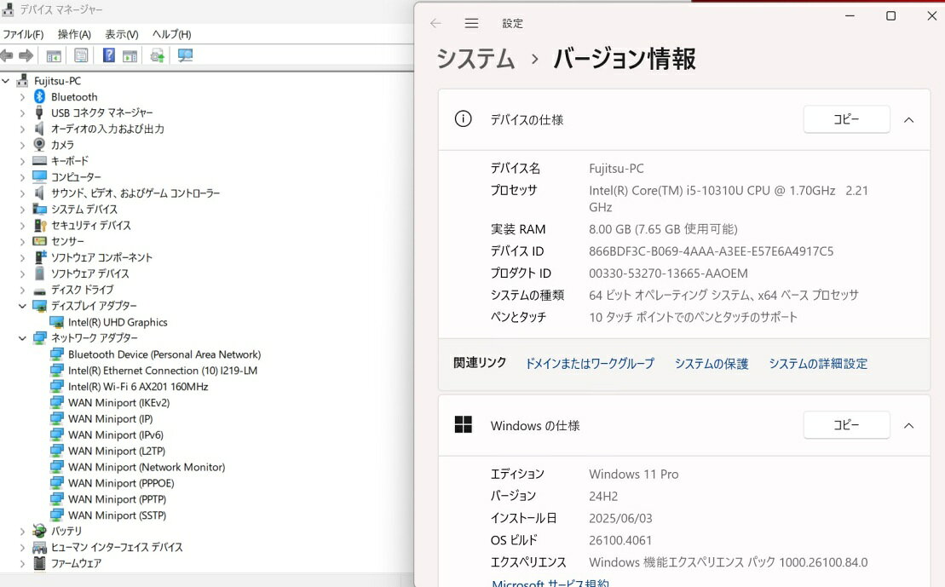Image resolution: width=945 pixels, height=587 pixels.
Task: Open the 表示(V) menu
Action: pyautogui.click(x=121, y=35)
